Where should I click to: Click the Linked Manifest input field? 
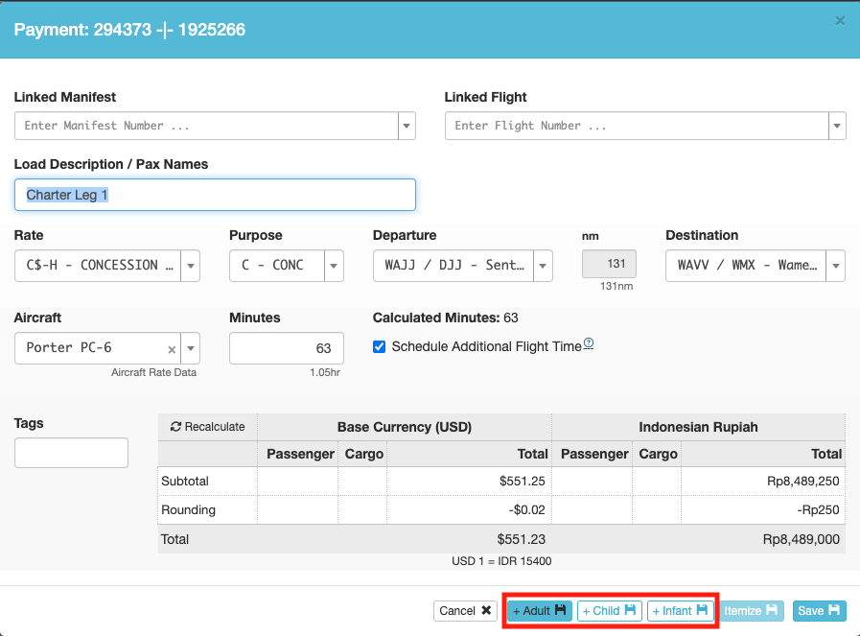coord(206,126)
